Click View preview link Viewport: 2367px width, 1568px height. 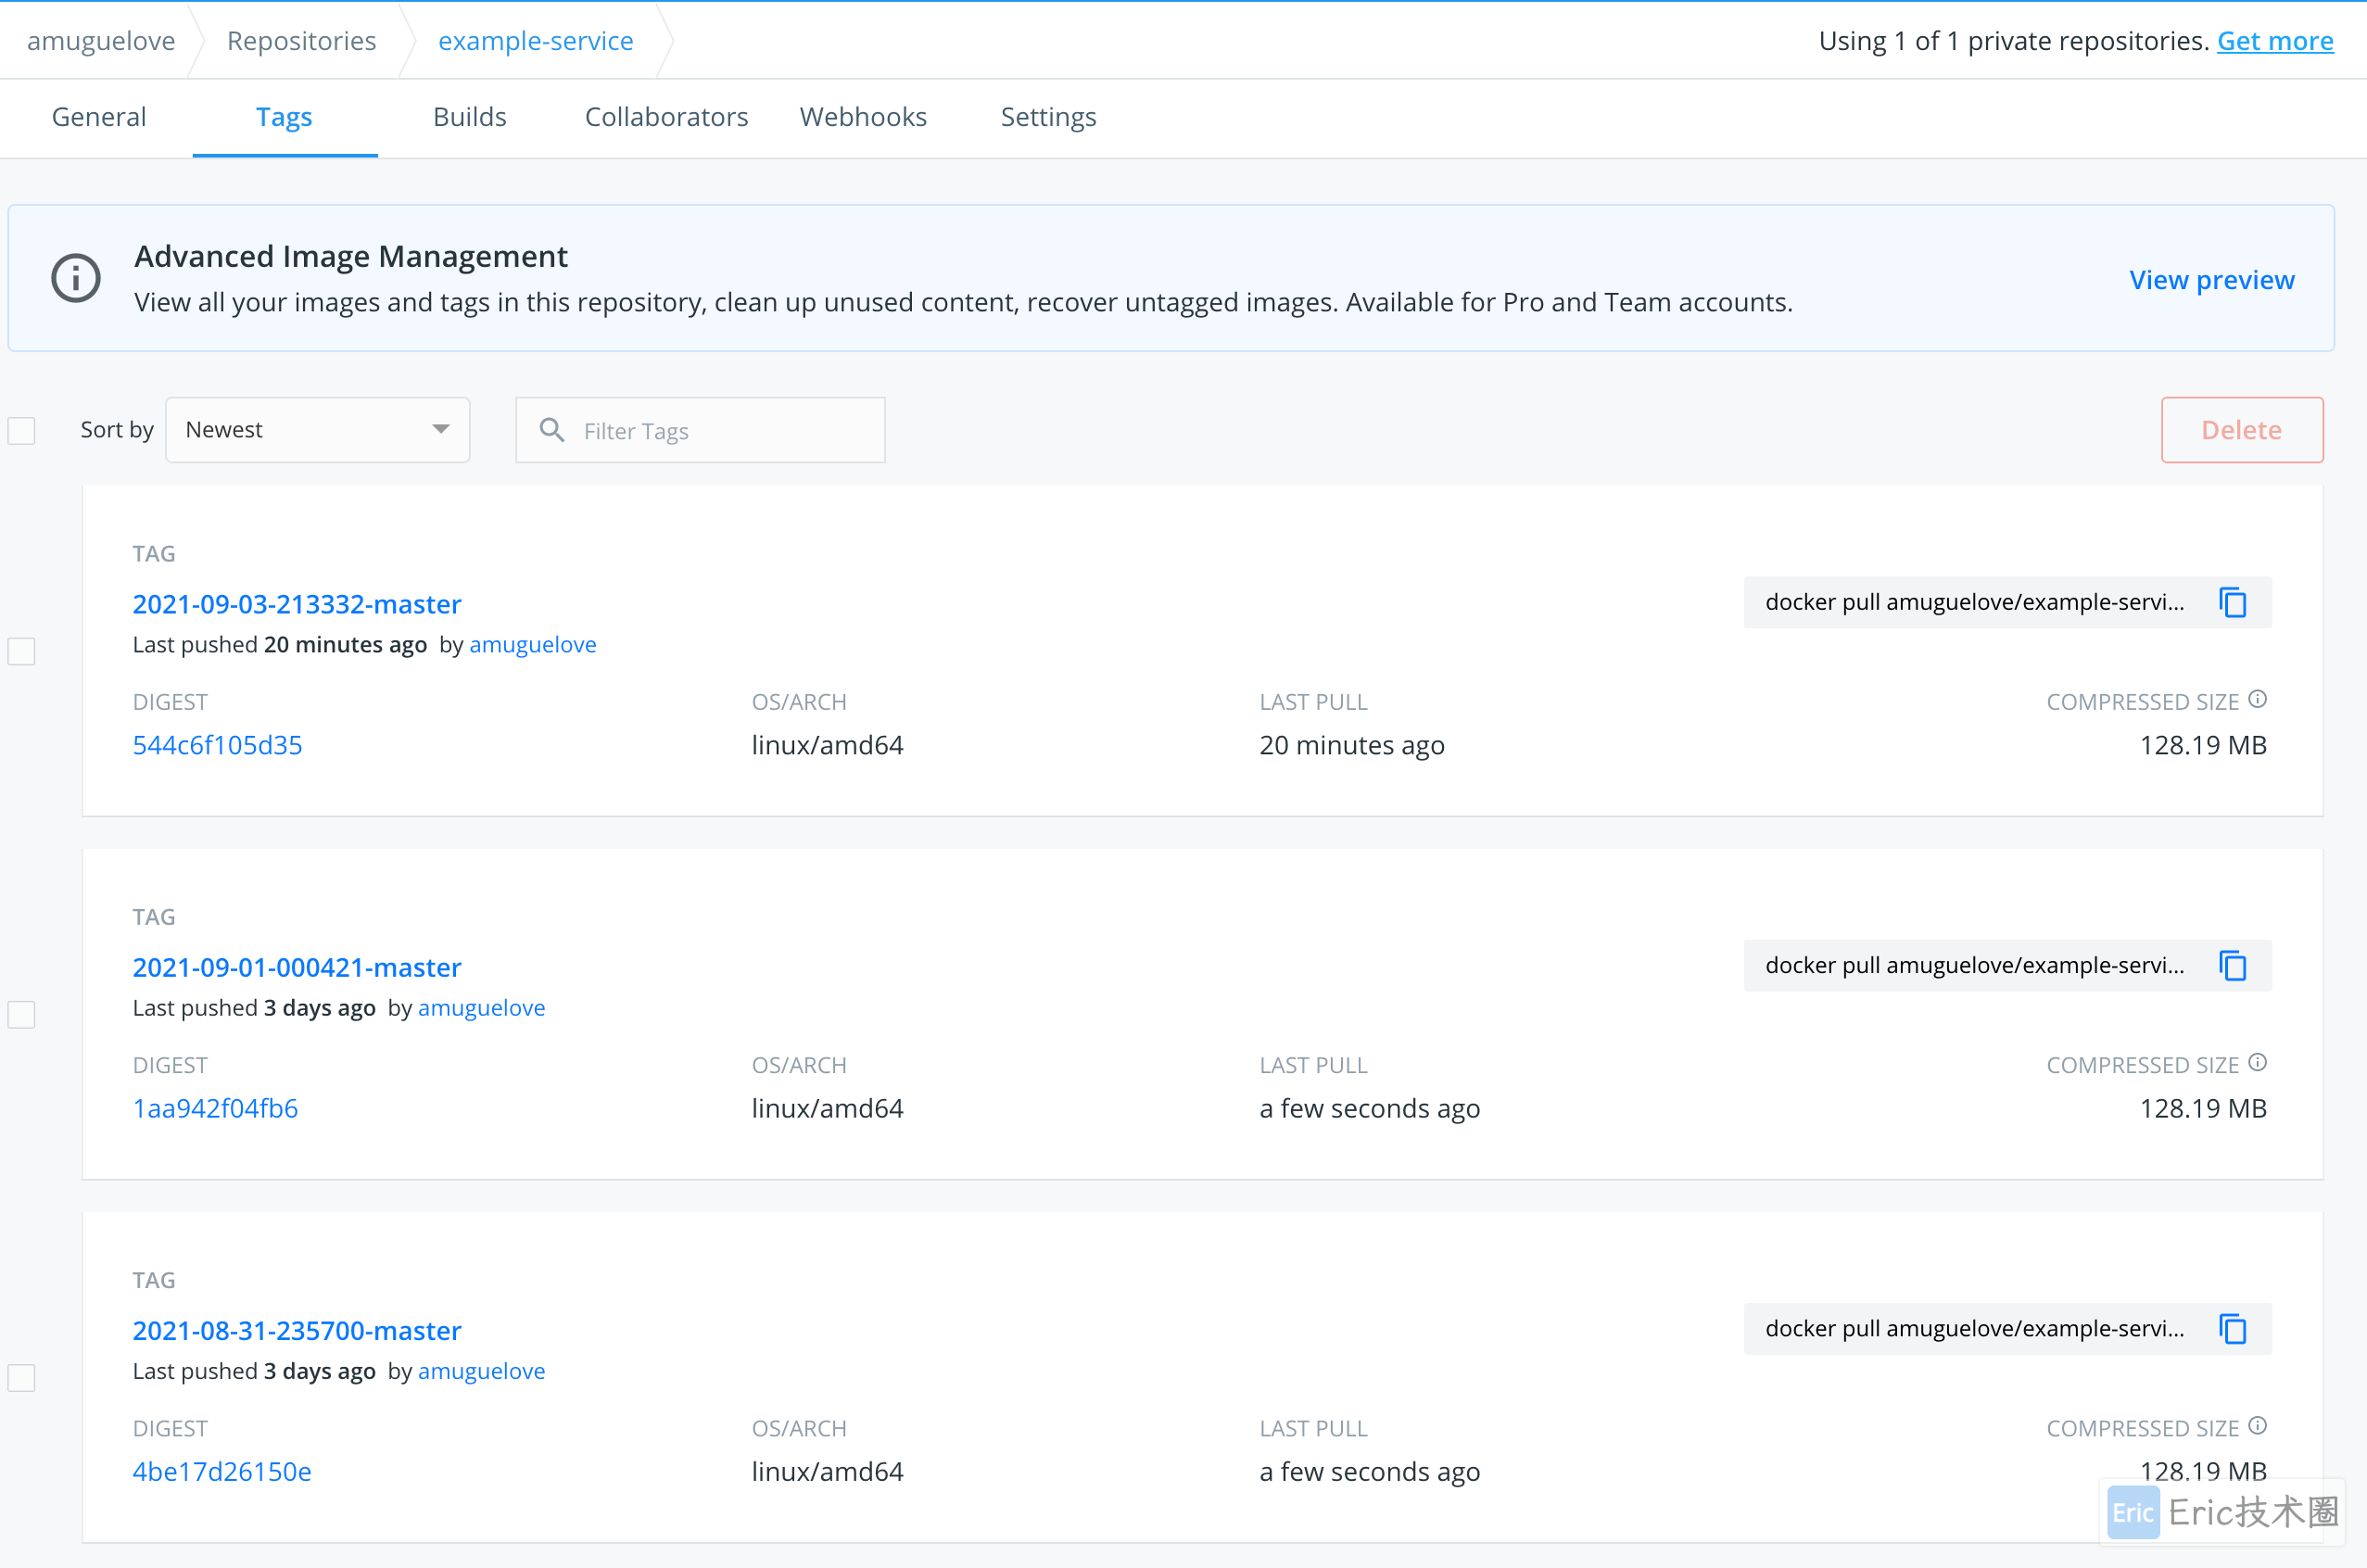click(2212, 280)
